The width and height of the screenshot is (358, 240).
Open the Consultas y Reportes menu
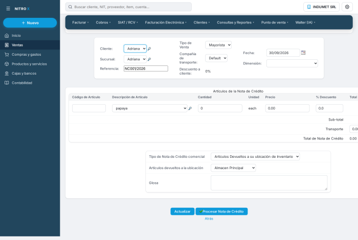click(235, 22)
